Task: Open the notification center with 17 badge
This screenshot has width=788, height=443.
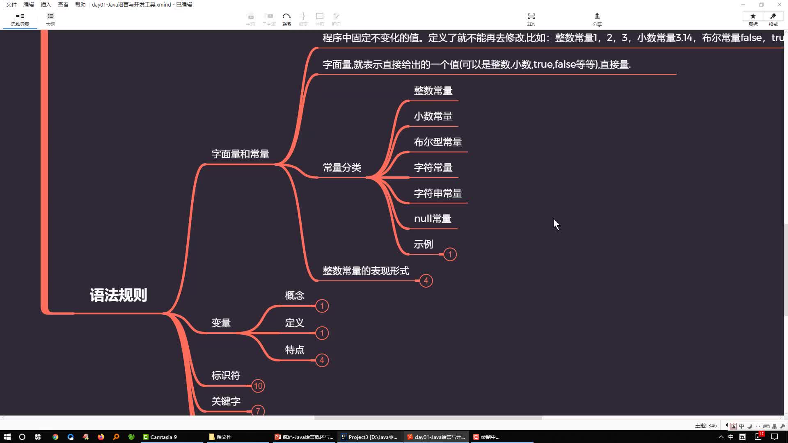Action: 758,436
